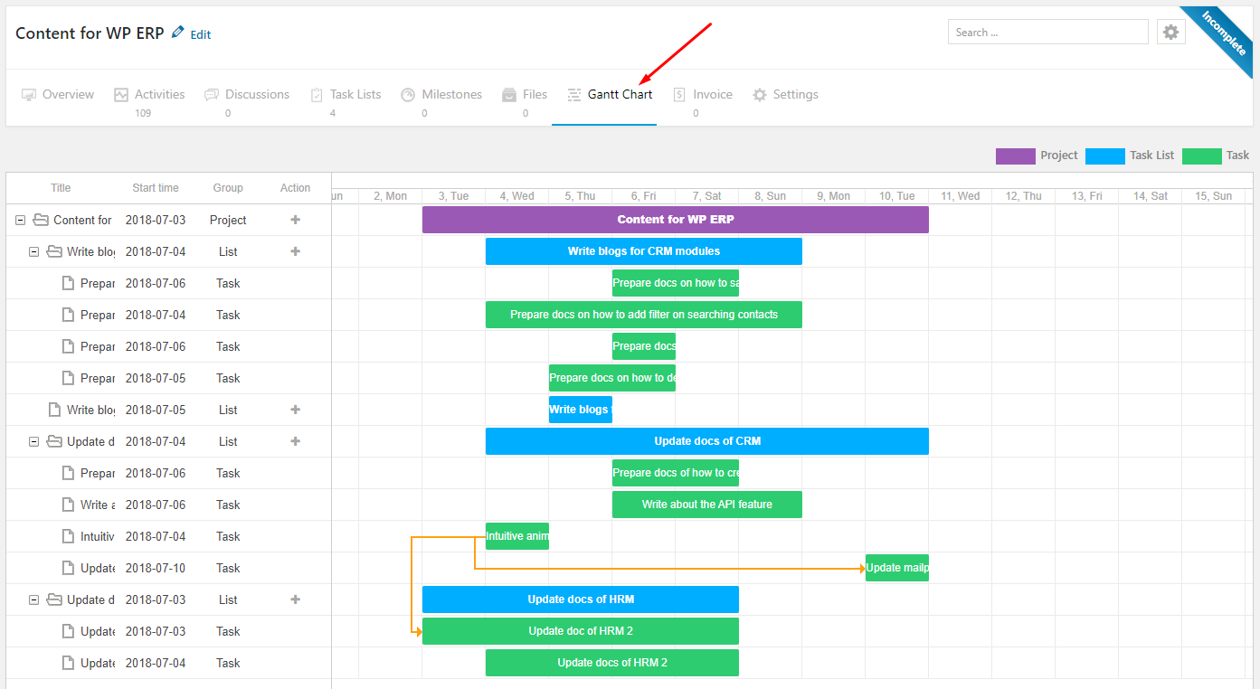Select the blue Update docs of HRM bar
The height and width of the screenshot is (689, 1260).
click(581, 599)
